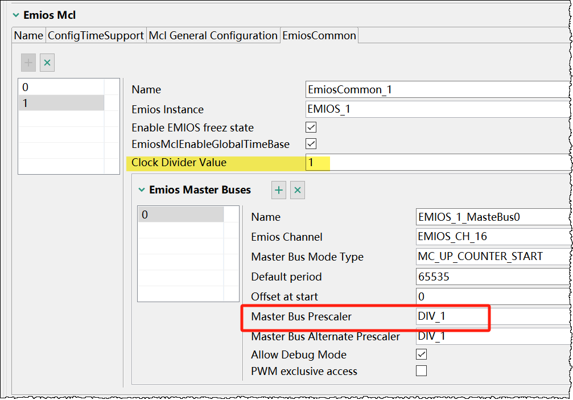Collapse Emios Master Buses section
573x400 pixels.
[142, 190]
